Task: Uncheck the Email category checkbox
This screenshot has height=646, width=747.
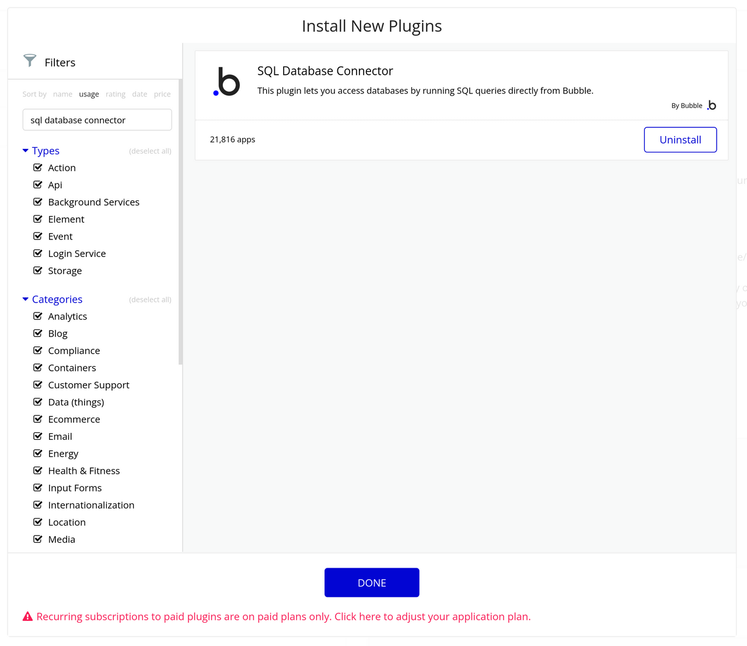Action: pyautogui.click(x=38, y=436)
